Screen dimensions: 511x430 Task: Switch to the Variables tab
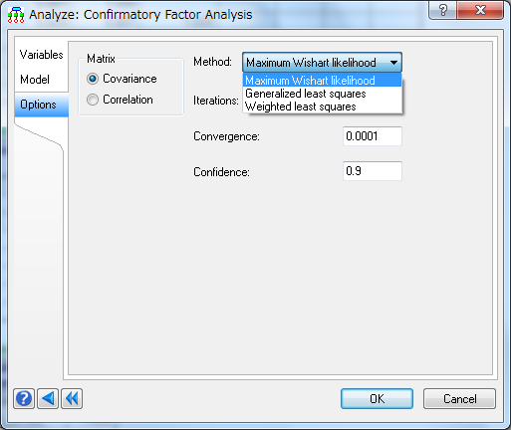point(42,55)
